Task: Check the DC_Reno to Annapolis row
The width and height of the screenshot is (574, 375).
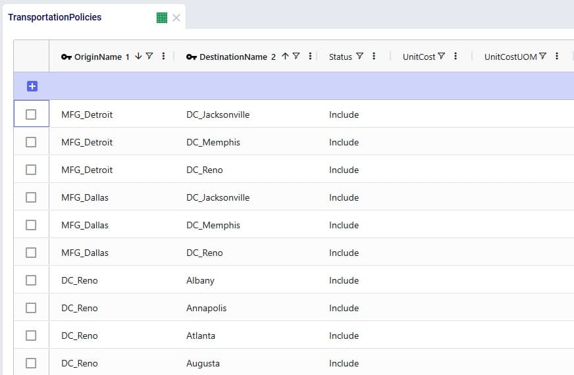Action: pos(31,308)
